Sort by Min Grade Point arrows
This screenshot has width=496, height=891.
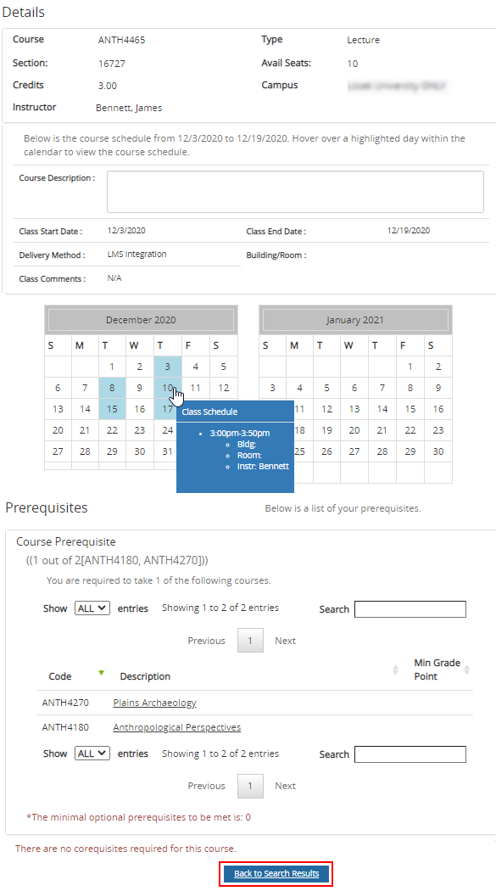tap(466, 670)
